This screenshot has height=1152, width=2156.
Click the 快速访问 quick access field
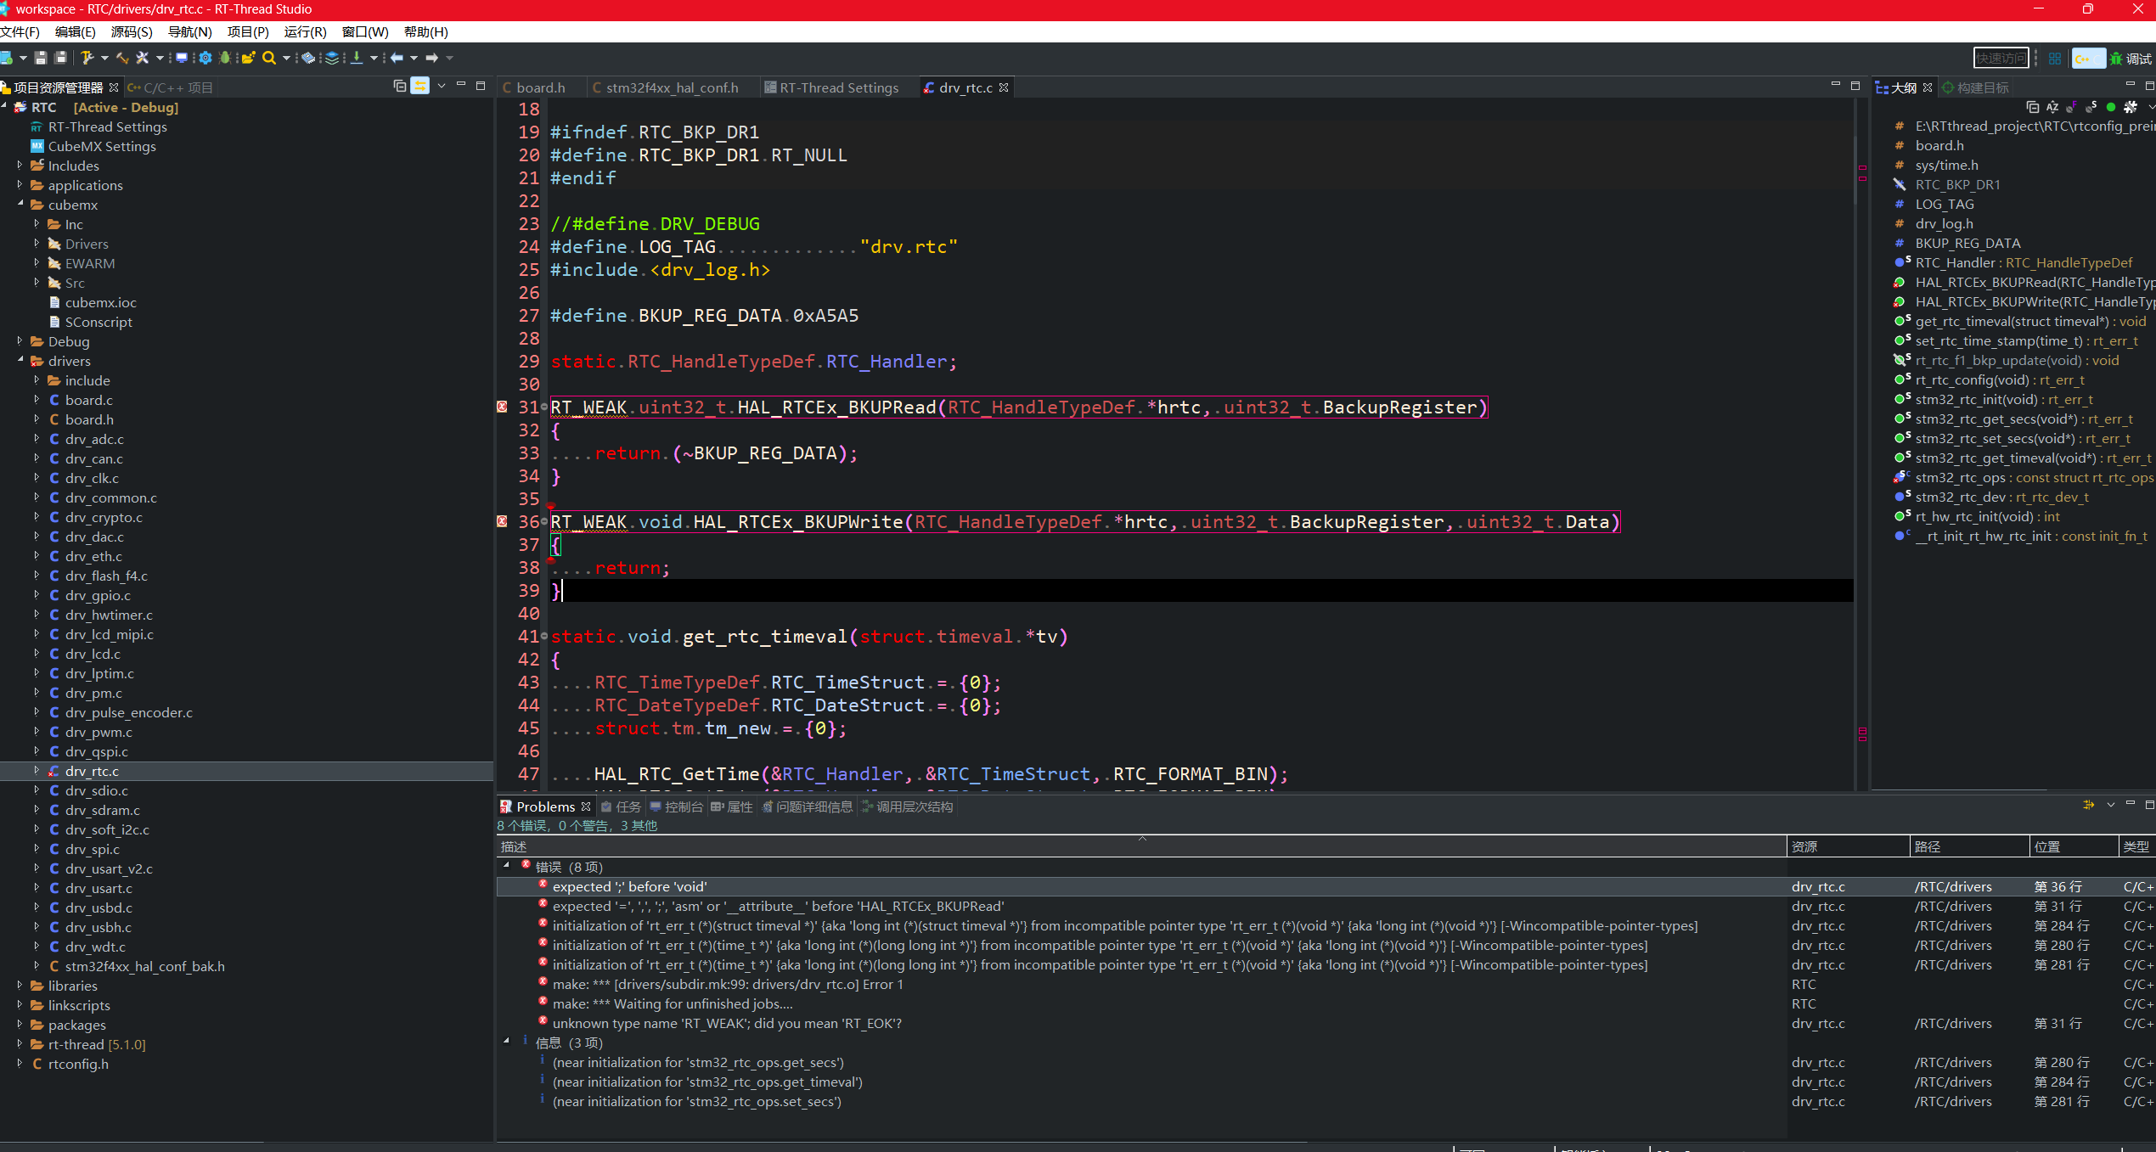point(2000,58)
